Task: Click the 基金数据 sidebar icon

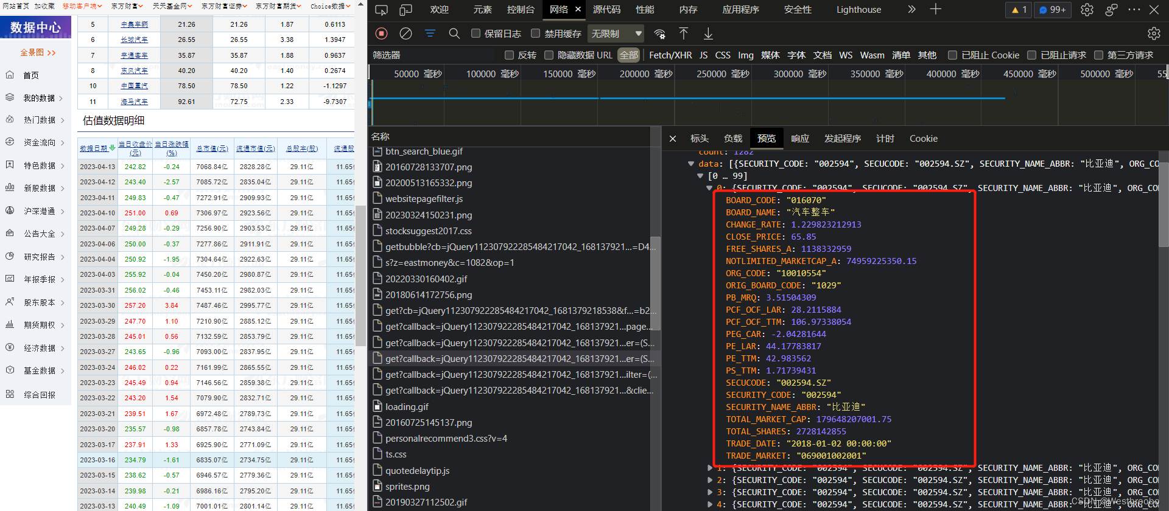Action: (10, 370)
